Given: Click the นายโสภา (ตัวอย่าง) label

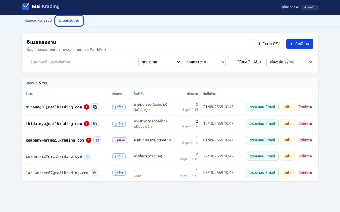Looking at the screenshot, I should tap(148, 156).
